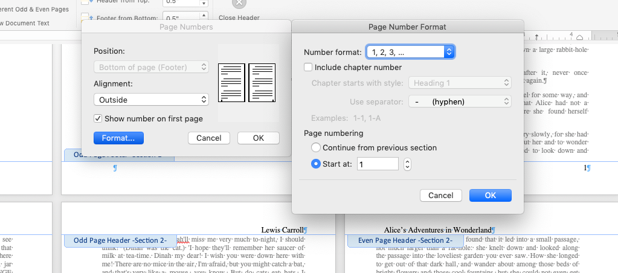Click Alice's Adventures in Wonderland header text
The image size is (618, 273).
coord(438,230)
